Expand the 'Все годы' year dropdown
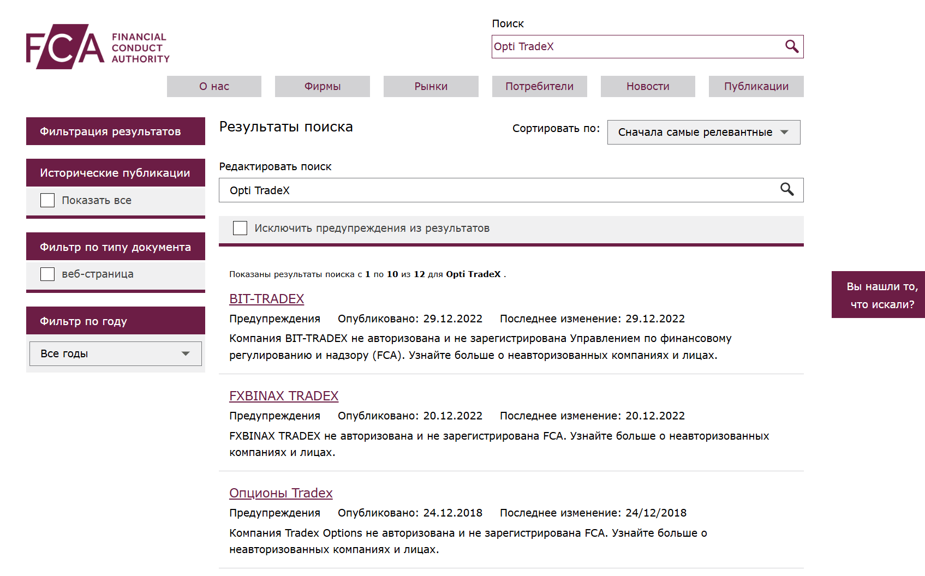 coord(115,353)
